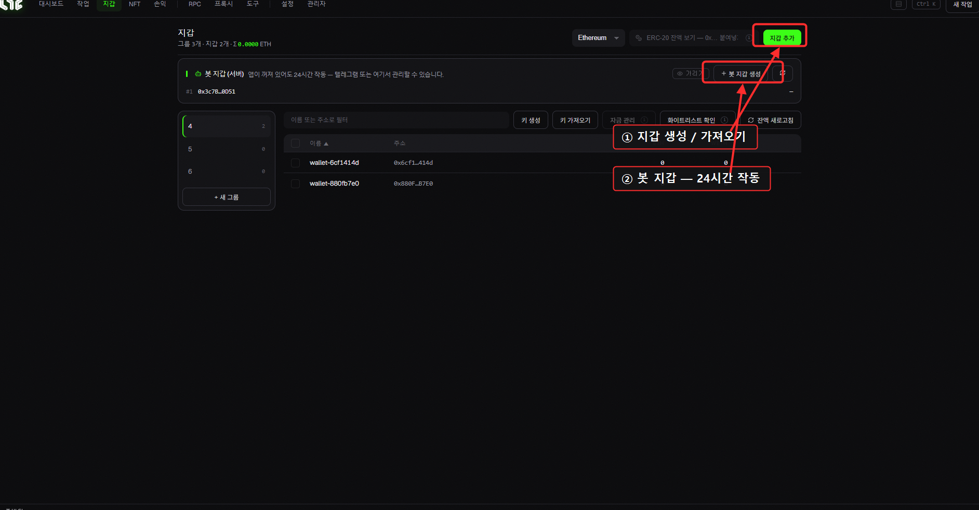Viewport: 979px width, 510px height.
Task: Click the 잔액 새로고침 button
Action: [x=771, y=120]
